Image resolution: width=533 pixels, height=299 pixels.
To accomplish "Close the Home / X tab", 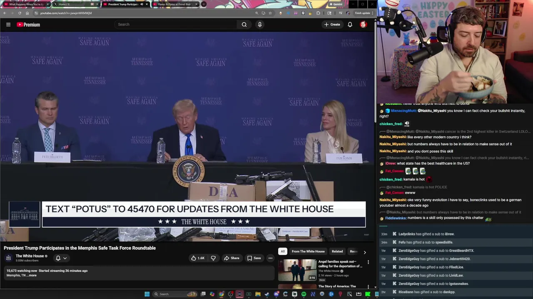I will [98, 4].
